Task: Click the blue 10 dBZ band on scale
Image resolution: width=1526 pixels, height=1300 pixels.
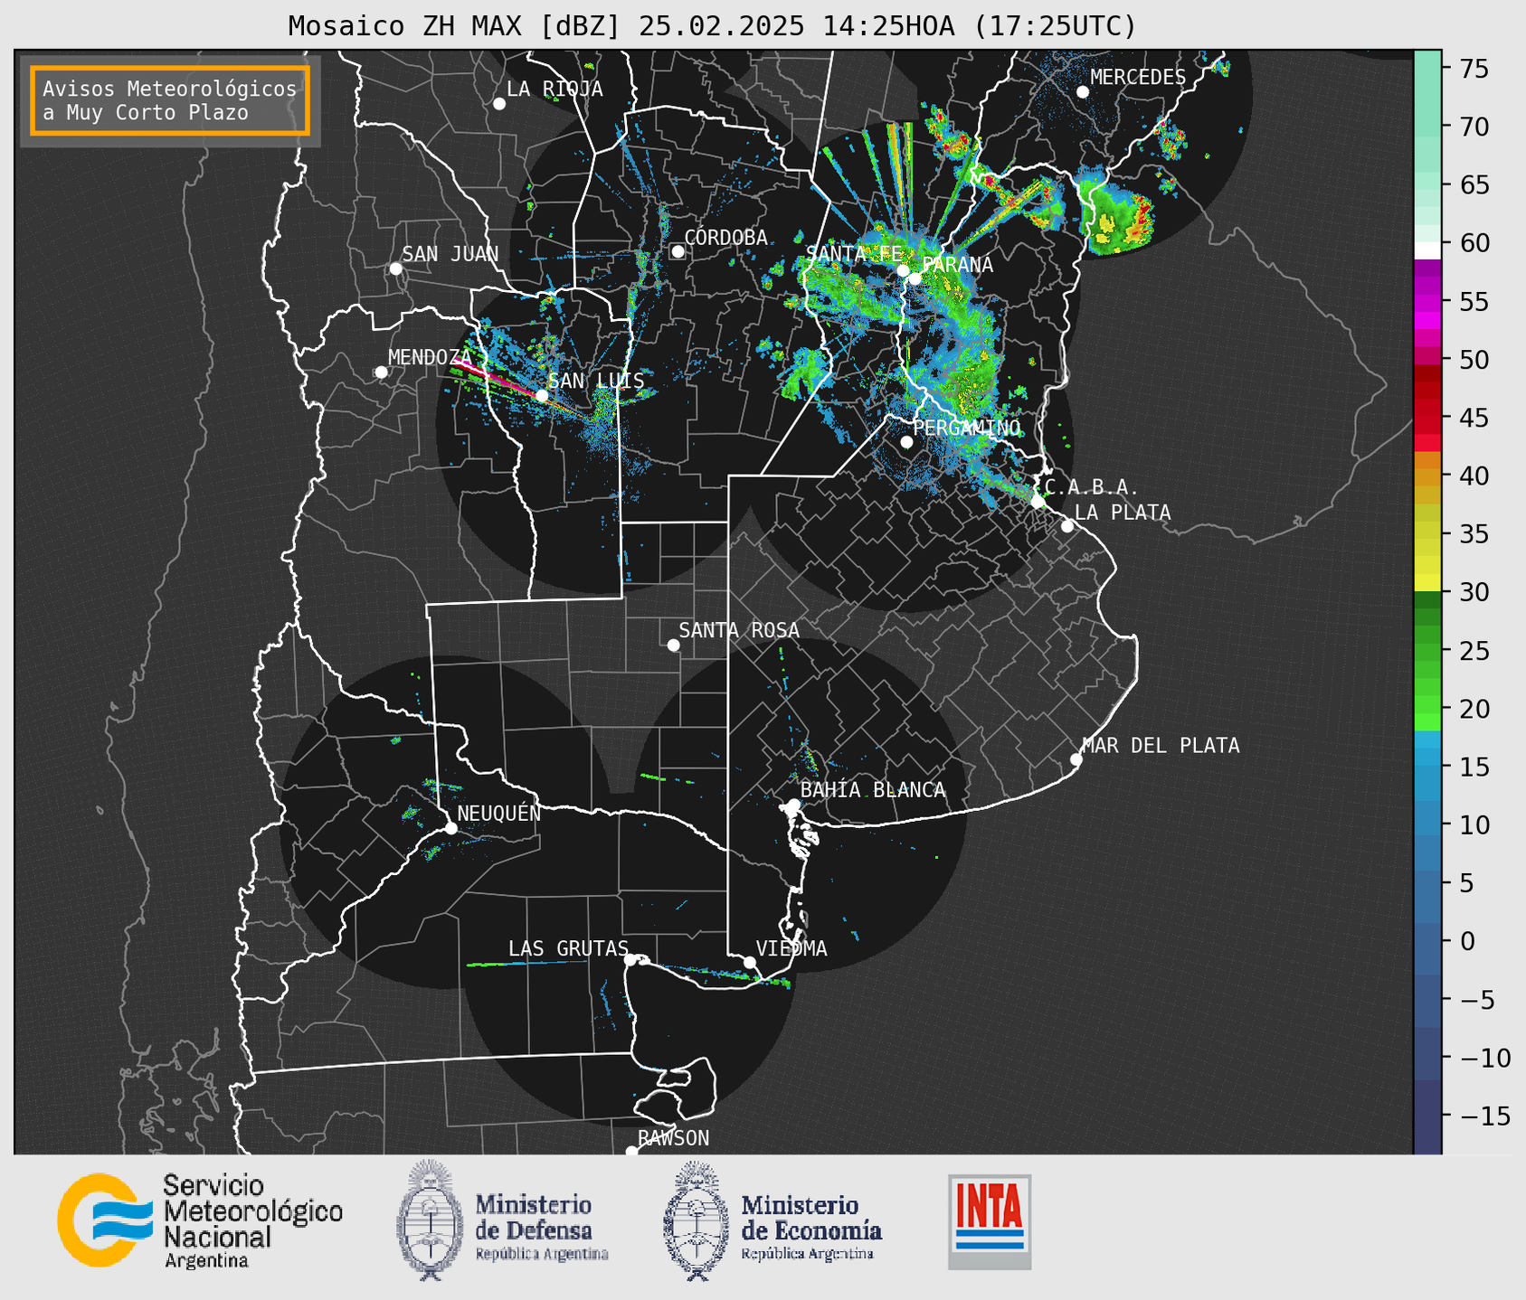Action: pyautogui.click(x=1427, y=824)
